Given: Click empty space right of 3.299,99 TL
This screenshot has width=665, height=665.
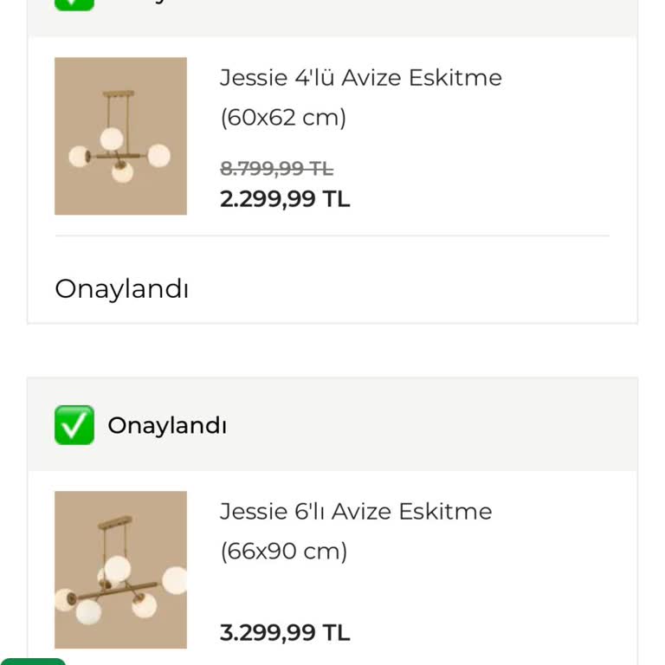Looking at the screenshot, I should (x=485, y=633).
